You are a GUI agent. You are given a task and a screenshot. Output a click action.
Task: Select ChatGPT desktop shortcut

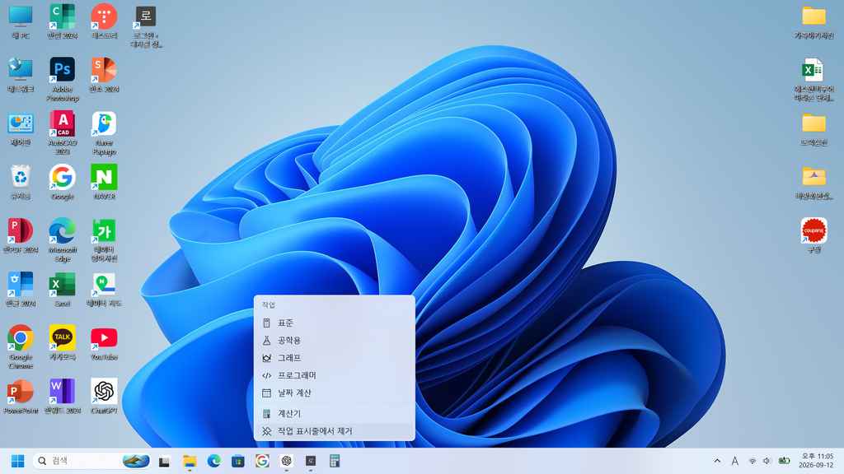(x=104, y=397)
